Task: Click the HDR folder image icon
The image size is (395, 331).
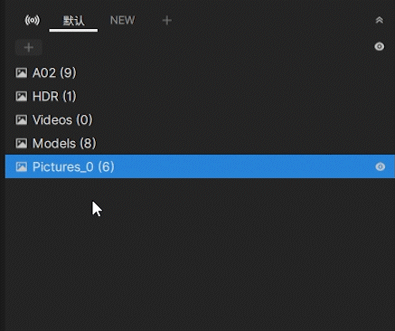Action: (22, 96)
